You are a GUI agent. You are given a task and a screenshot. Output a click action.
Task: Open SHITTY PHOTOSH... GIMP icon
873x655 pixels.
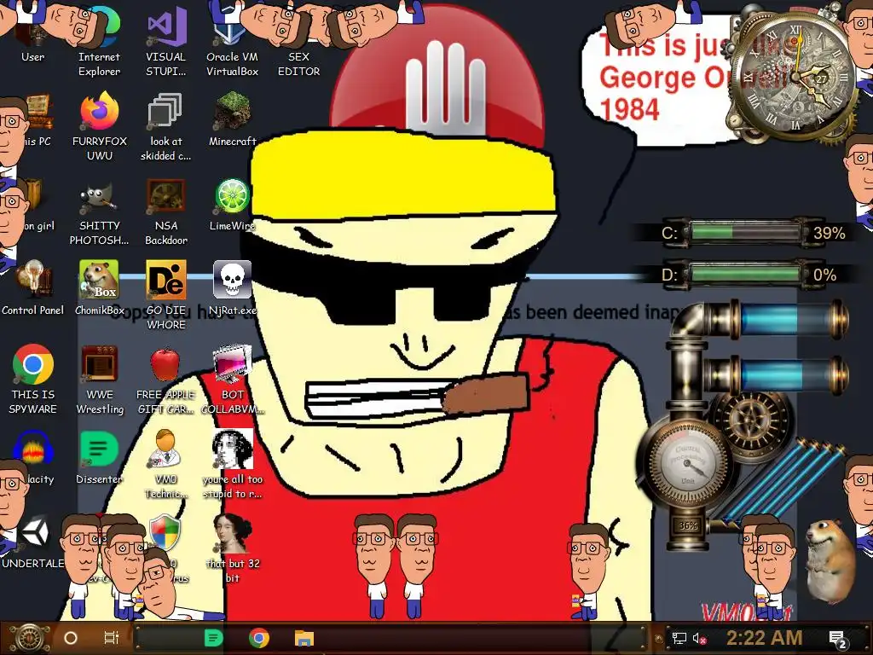point(99,212)
